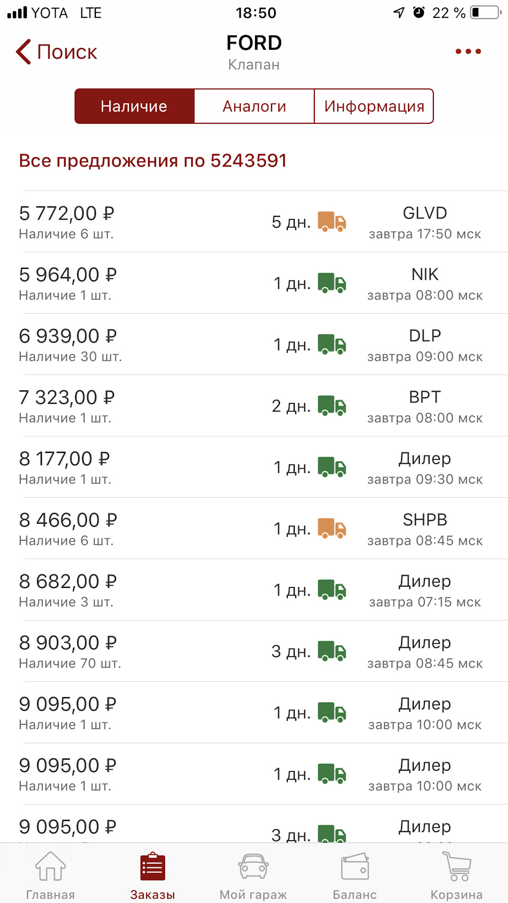Tap the orange truck icon for GLVD
The image size is (508, 903).
332,222
